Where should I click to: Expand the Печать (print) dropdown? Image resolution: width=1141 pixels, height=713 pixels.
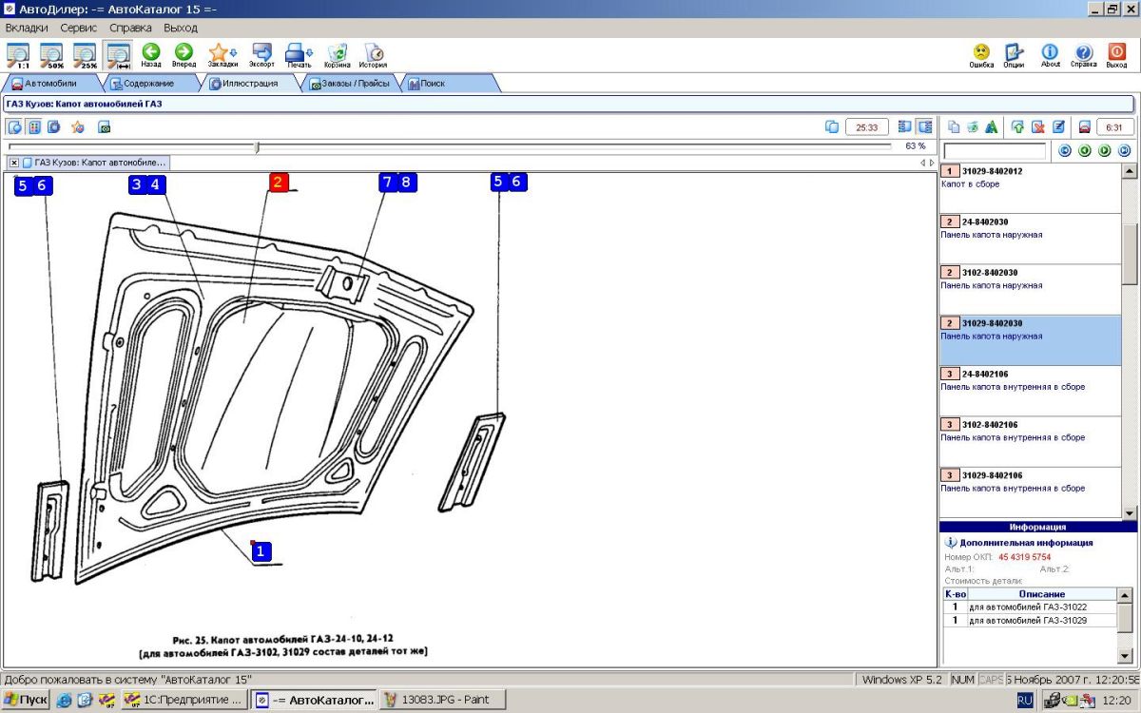pyautogui.click(x=300, y=54)
